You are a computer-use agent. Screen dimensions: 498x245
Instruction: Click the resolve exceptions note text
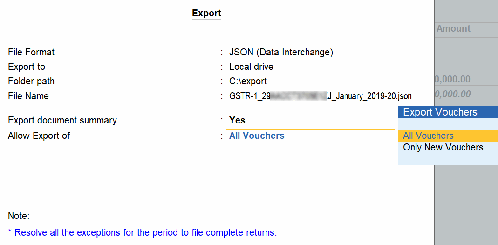coord(142,232)
